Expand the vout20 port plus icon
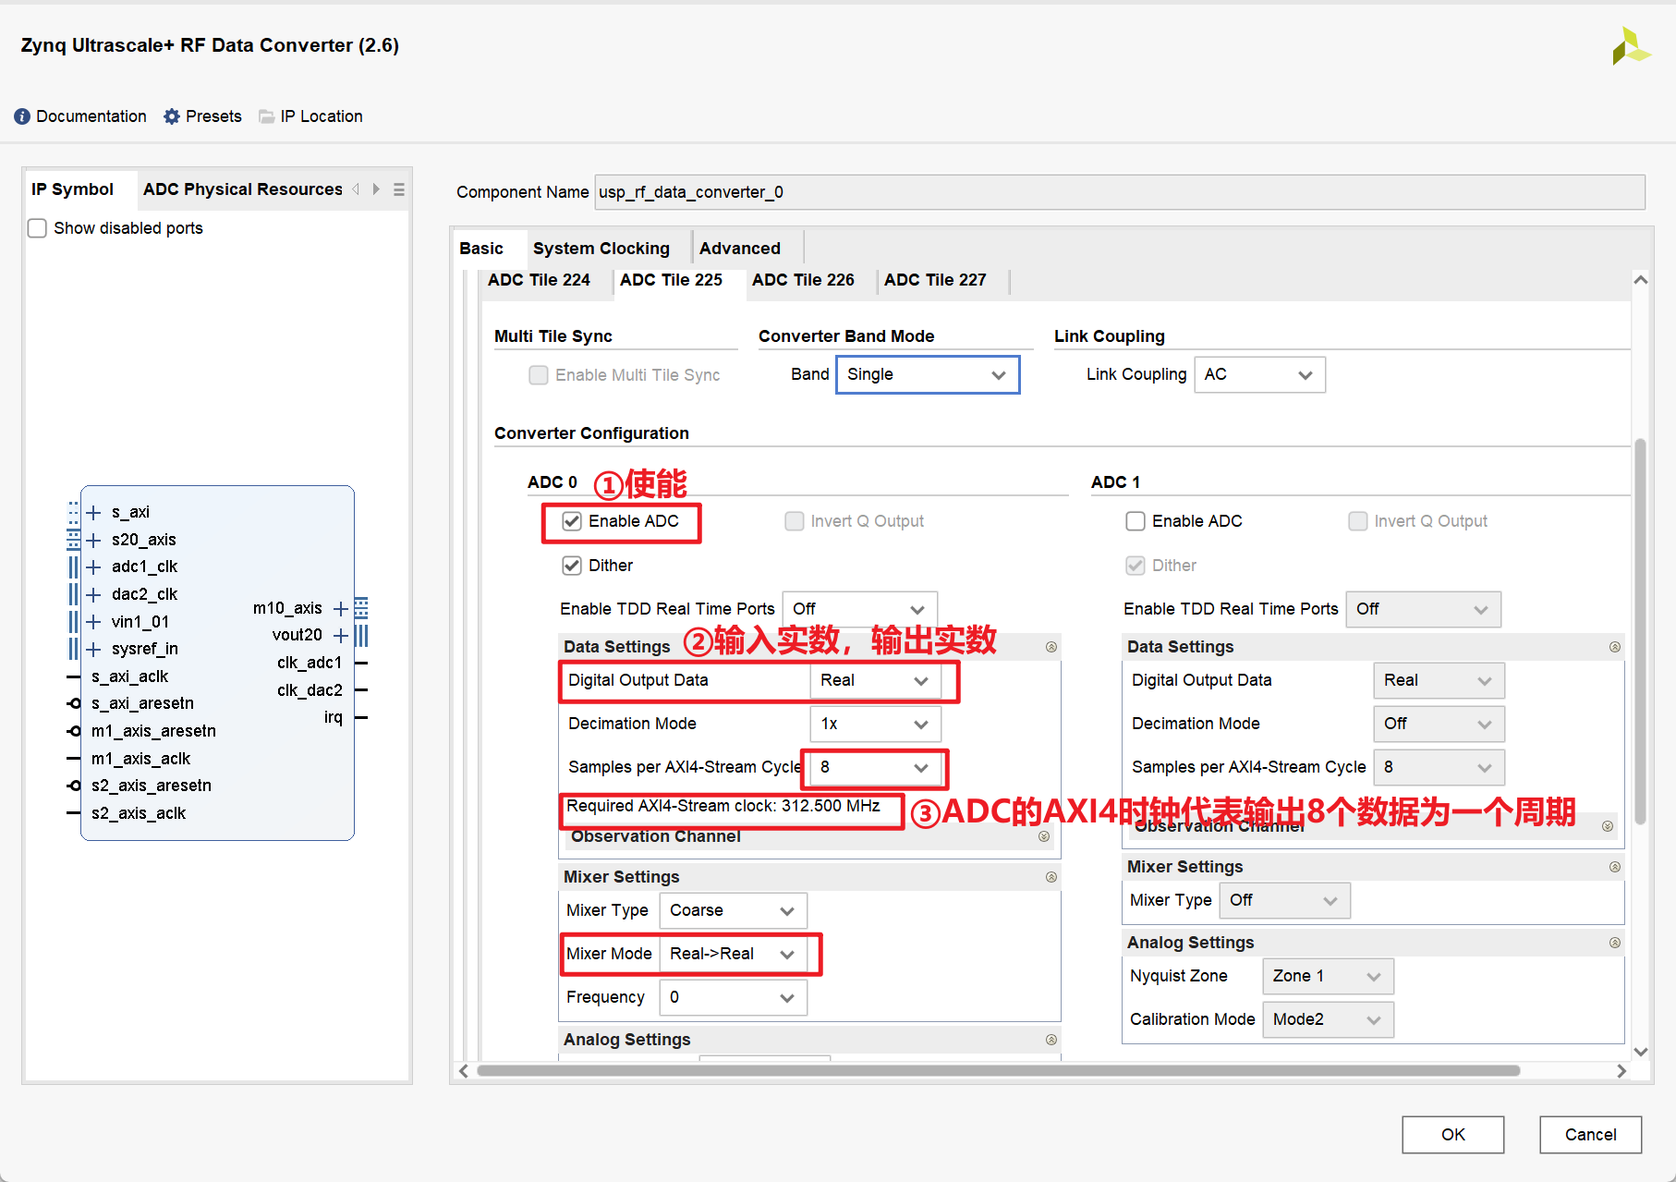The height and width of the screenshot is (1182, 1676). pos(341,636)
